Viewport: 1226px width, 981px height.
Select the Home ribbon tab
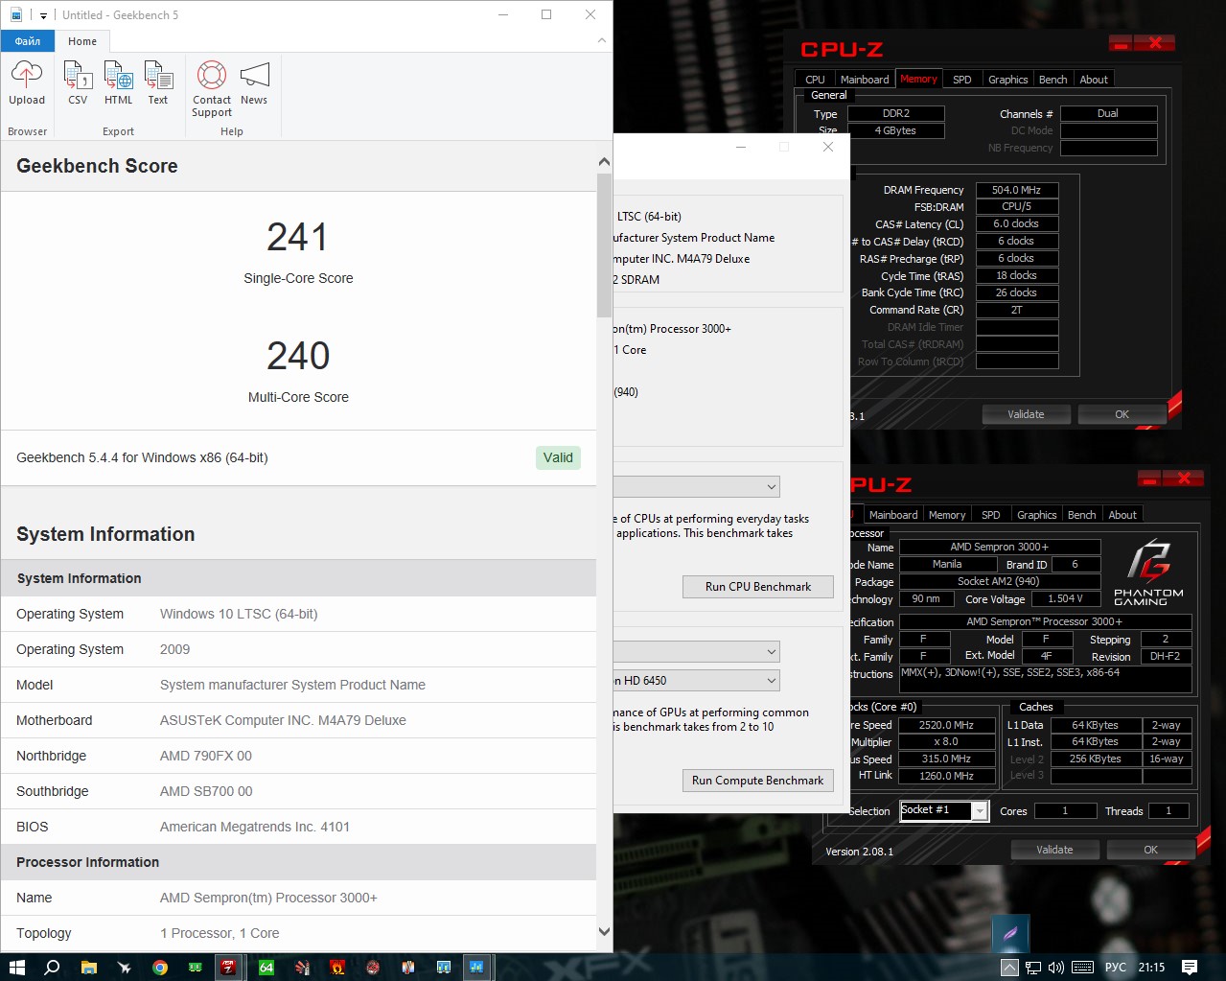82,41
